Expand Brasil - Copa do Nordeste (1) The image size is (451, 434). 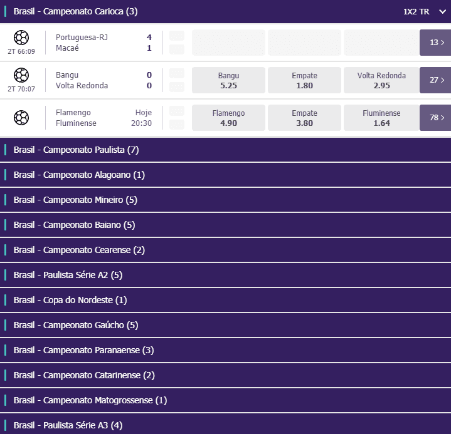click(x=226, y=300)
